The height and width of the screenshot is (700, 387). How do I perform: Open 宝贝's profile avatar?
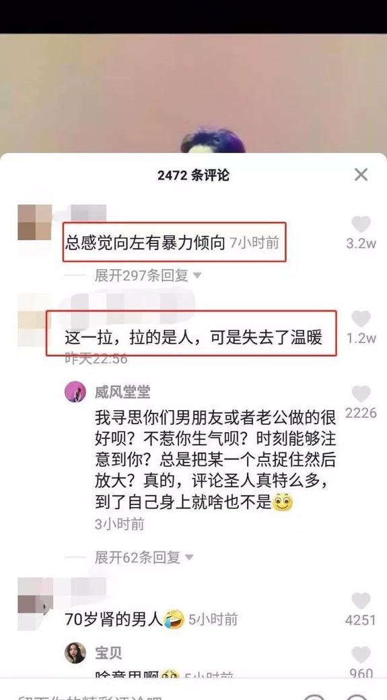[75, 653]
